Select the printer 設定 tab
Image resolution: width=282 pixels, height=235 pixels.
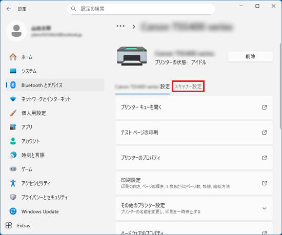(143, 87)
